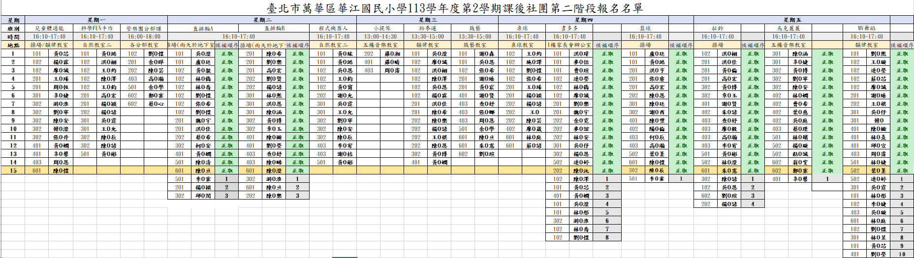Select the 星期三 day header cell
Screen dimensions: 914x258
click(427, 20)
